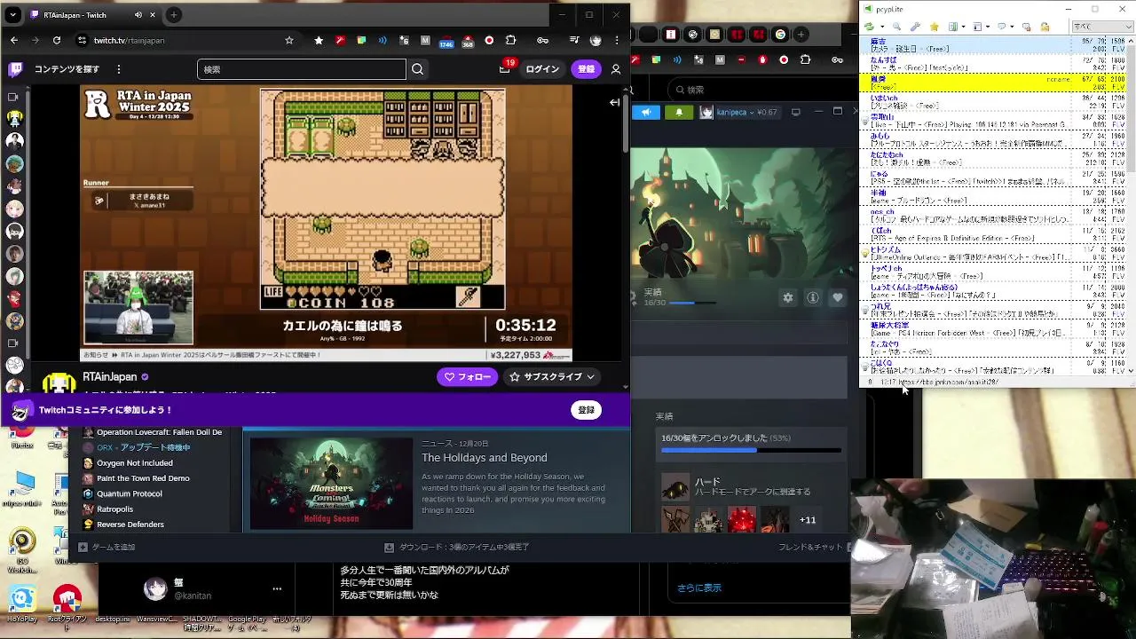Click the Twitch user profile icon
This screenshot has width=1136, height=639.
click(x=616, y=69)
